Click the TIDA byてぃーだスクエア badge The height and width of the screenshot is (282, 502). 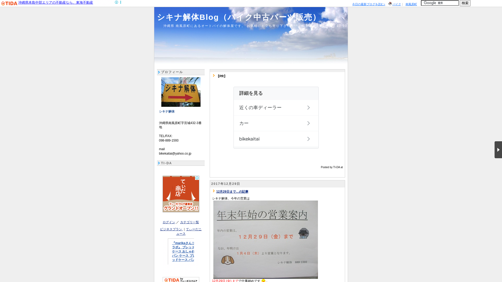click(181, 280)
